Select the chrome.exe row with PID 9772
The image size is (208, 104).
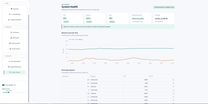click(118, 90)
